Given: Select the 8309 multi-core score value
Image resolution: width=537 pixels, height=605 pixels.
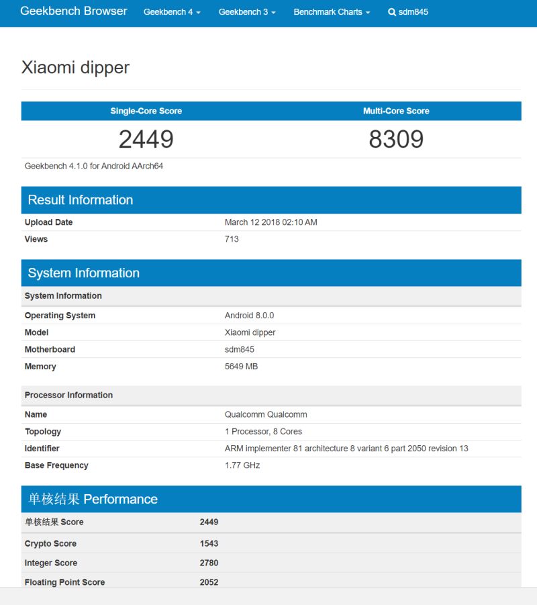Looking at the screenshot, I should click(x=396, y=139).
